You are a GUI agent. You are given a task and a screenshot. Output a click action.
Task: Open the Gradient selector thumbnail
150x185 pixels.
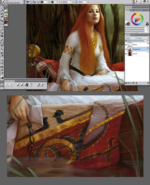(x=6, y=12)
